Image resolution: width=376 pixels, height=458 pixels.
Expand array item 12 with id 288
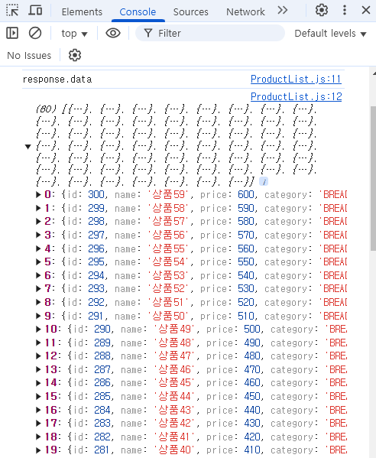point(38,356)
